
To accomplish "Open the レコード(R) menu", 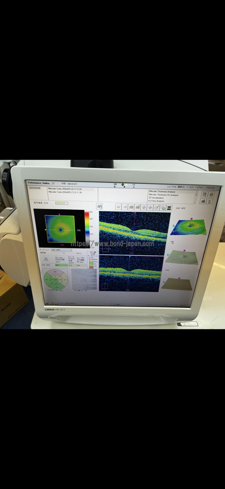I will tap(172, 187).
